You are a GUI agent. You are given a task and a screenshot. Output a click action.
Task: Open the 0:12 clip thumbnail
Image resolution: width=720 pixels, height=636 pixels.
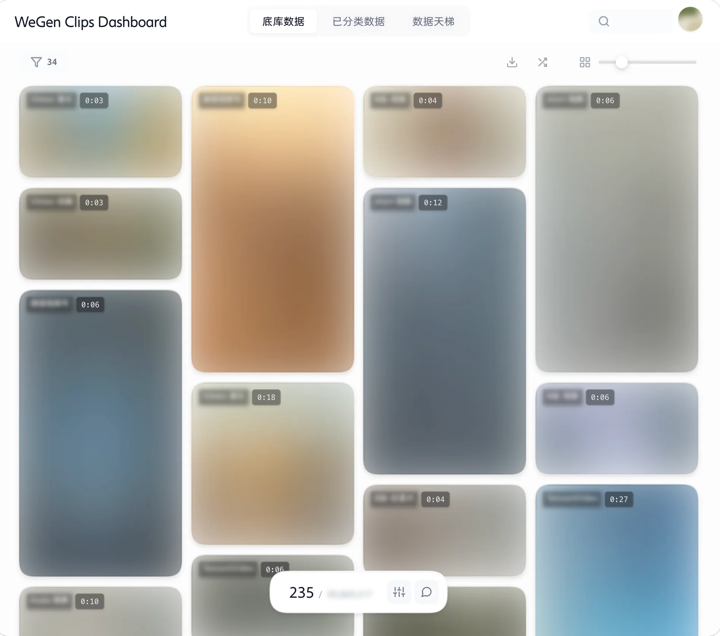click(445, 331)
